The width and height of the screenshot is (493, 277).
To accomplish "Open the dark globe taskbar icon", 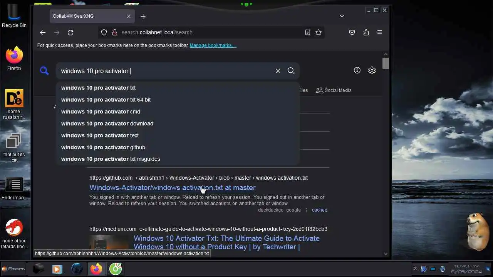I will pyautogui.click(x=77, y=269).
